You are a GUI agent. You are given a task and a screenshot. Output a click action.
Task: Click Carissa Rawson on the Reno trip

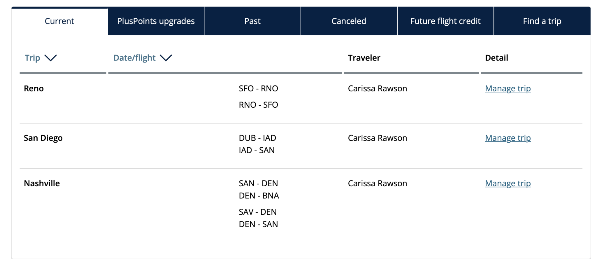click(377, 88)
